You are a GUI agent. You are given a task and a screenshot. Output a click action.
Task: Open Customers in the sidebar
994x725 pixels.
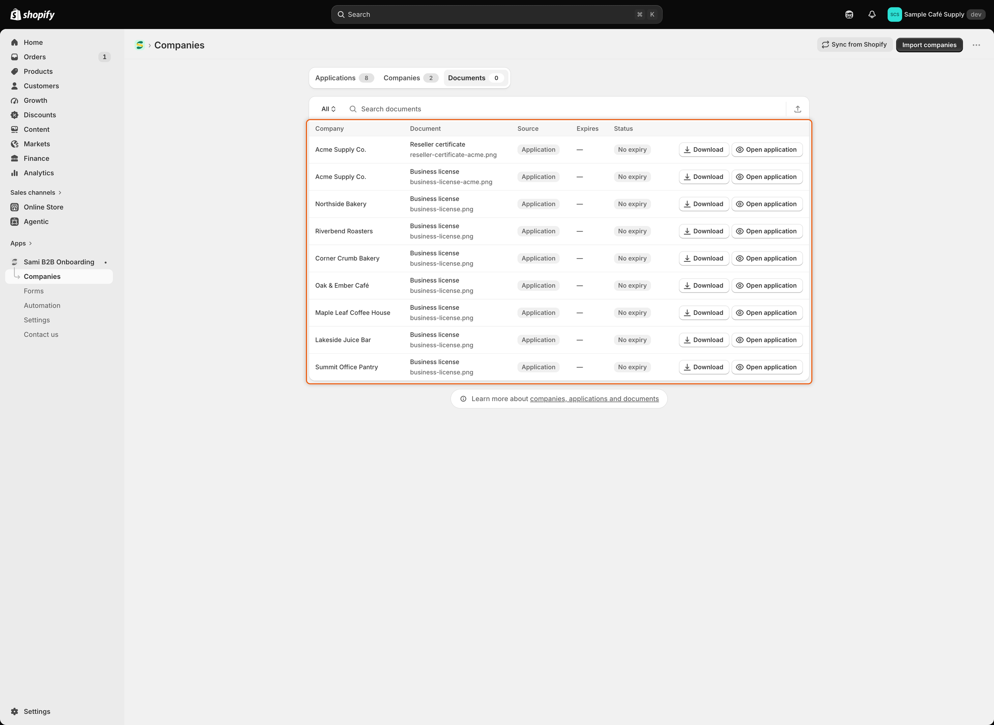pos(59,86)
